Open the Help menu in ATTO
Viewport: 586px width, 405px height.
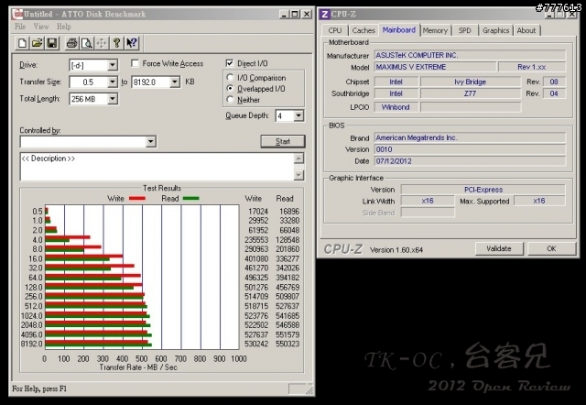click(64, 27)
